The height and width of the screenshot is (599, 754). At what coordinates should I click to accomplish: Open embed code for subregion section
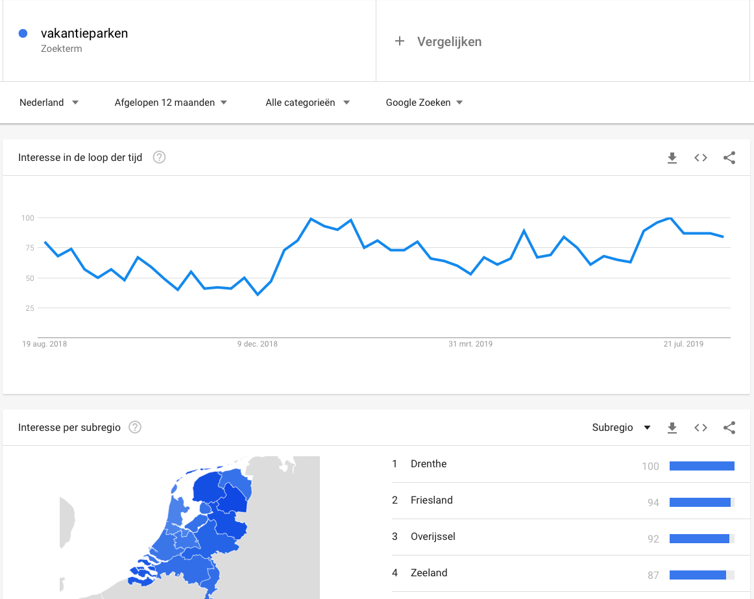(701, 428)
